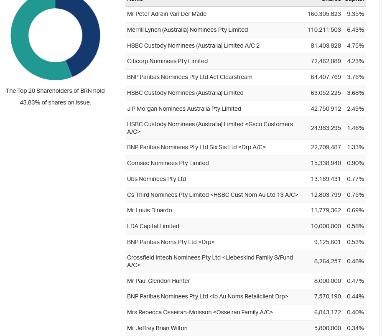Click shares value 110,211,503

coord(324,30)
